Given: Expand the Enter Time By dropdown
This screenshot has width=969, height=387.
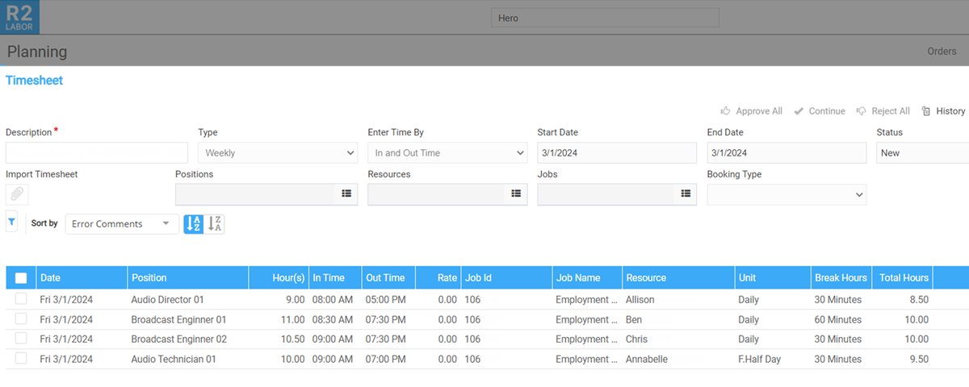Looking at the screenshot, I should [447, 153].
